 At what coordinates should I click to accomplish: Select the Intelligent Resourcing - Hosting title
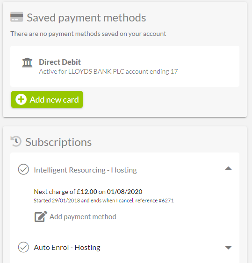pos(85,170)
